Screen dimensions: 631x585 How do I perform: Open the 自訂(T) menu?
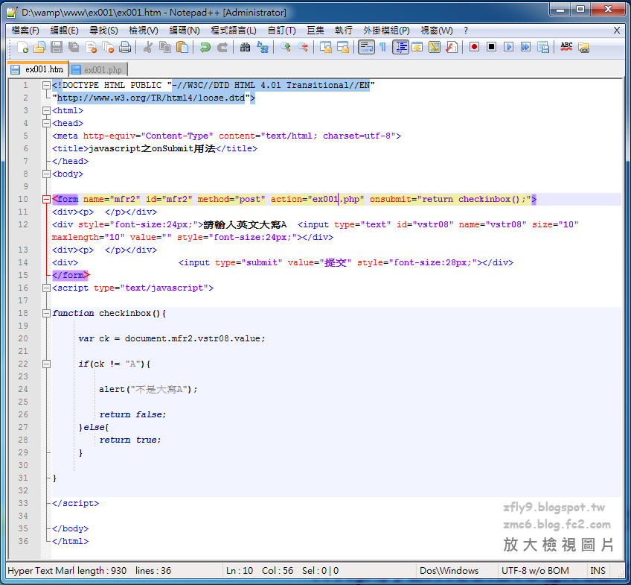click(282, 31)
